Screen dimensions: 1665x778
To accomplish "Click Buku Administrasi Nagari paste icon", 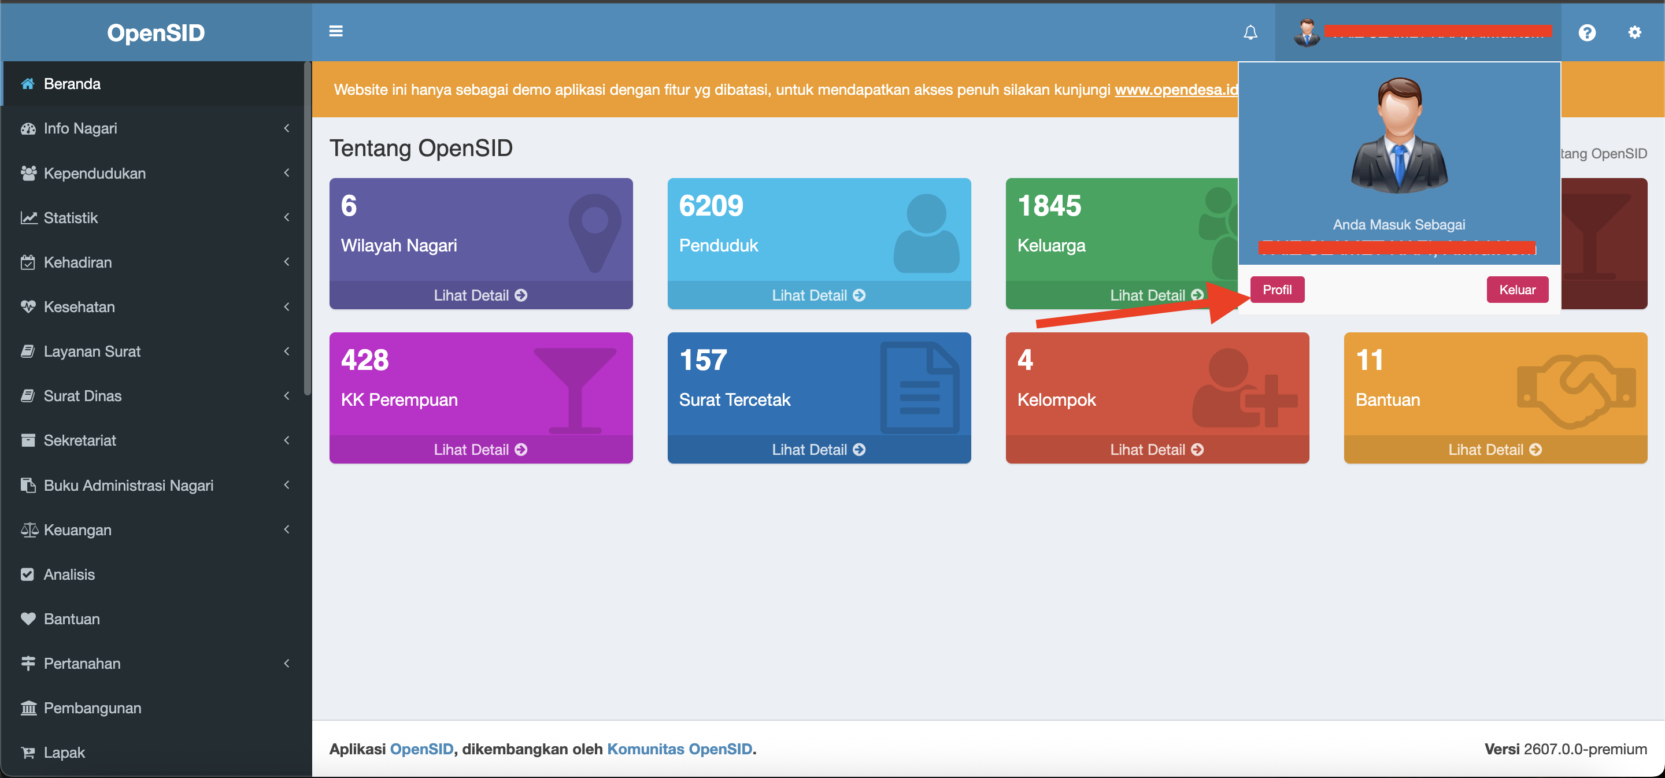I will [x=28, y=486].
